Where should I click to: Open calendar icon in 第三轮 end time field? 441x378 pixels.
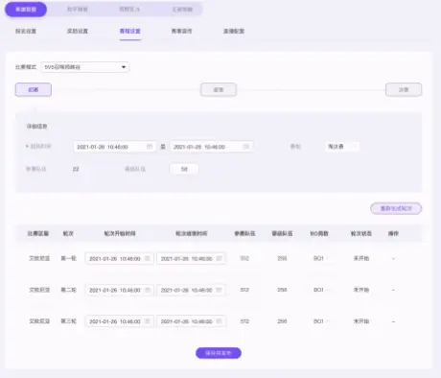(x=219, y=321)
